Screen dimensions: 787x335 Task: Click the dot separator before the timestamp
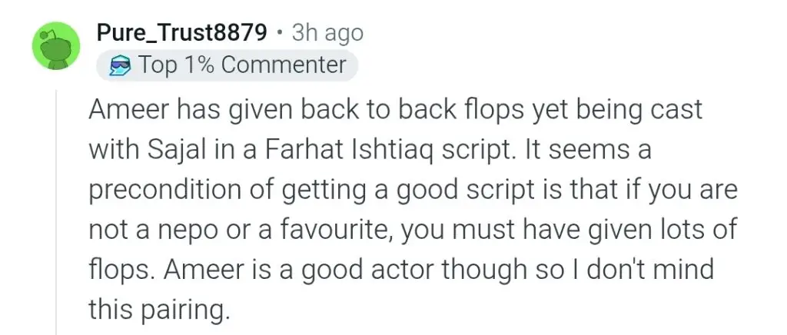click(x=280, y=34)
